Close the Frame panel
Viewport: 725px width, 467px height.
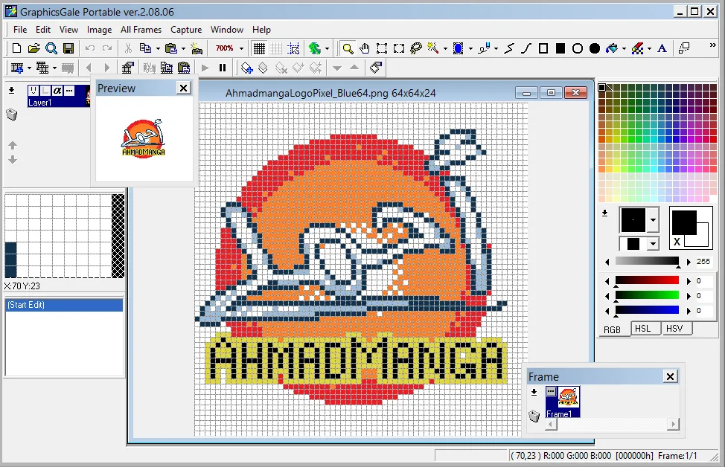tap(670, 376)
